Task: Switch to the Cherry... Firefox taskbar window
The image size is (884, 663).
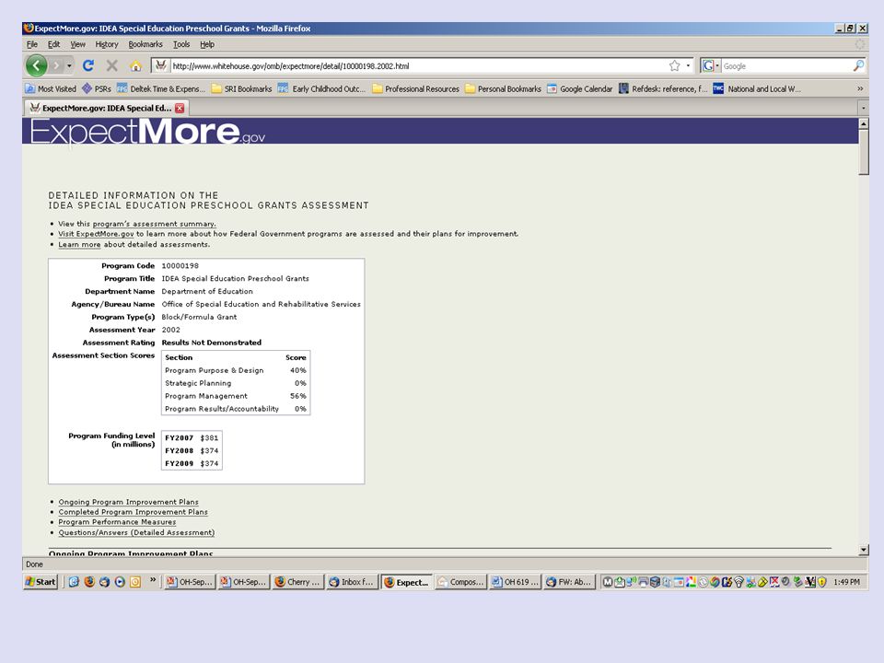Action: click(298, 582)
